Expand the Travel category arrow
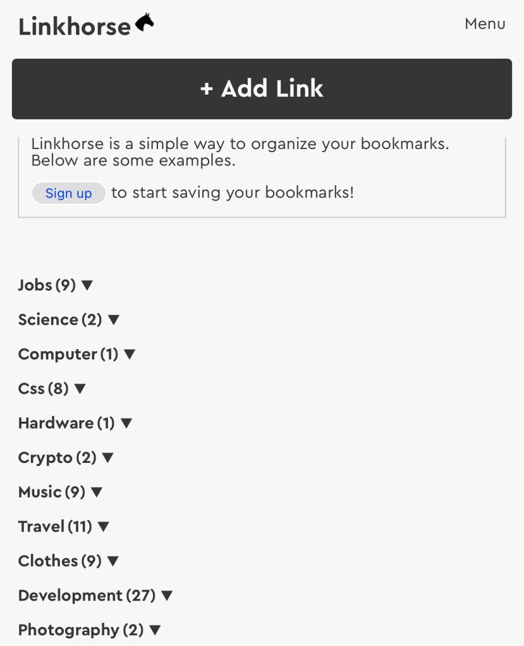Viewport: 524px width, 646px height. 104,526
